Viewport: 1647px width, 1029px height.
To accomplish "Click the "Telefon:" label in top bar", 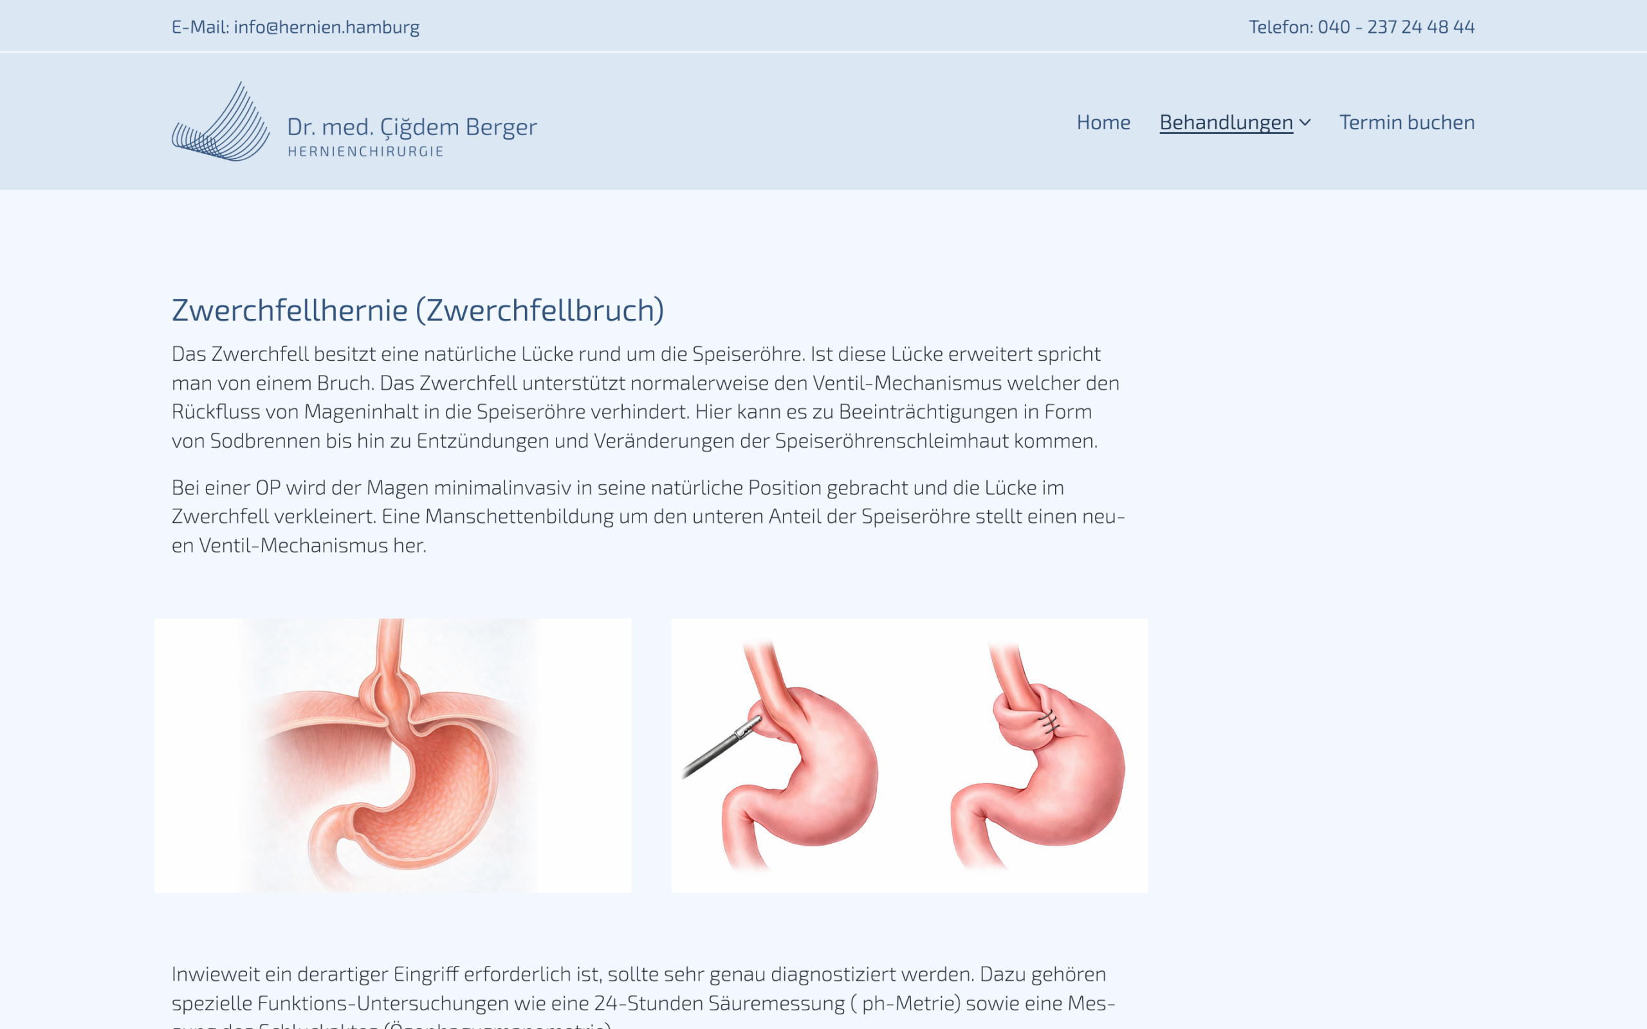I will coord(1280,27).
